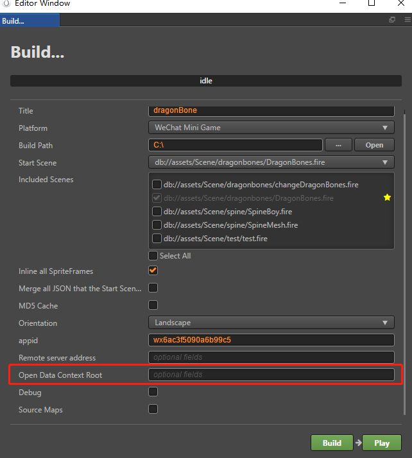Enable the Select All checkbox
Viewport: 412px width, 458px height.
coord(153,256)
